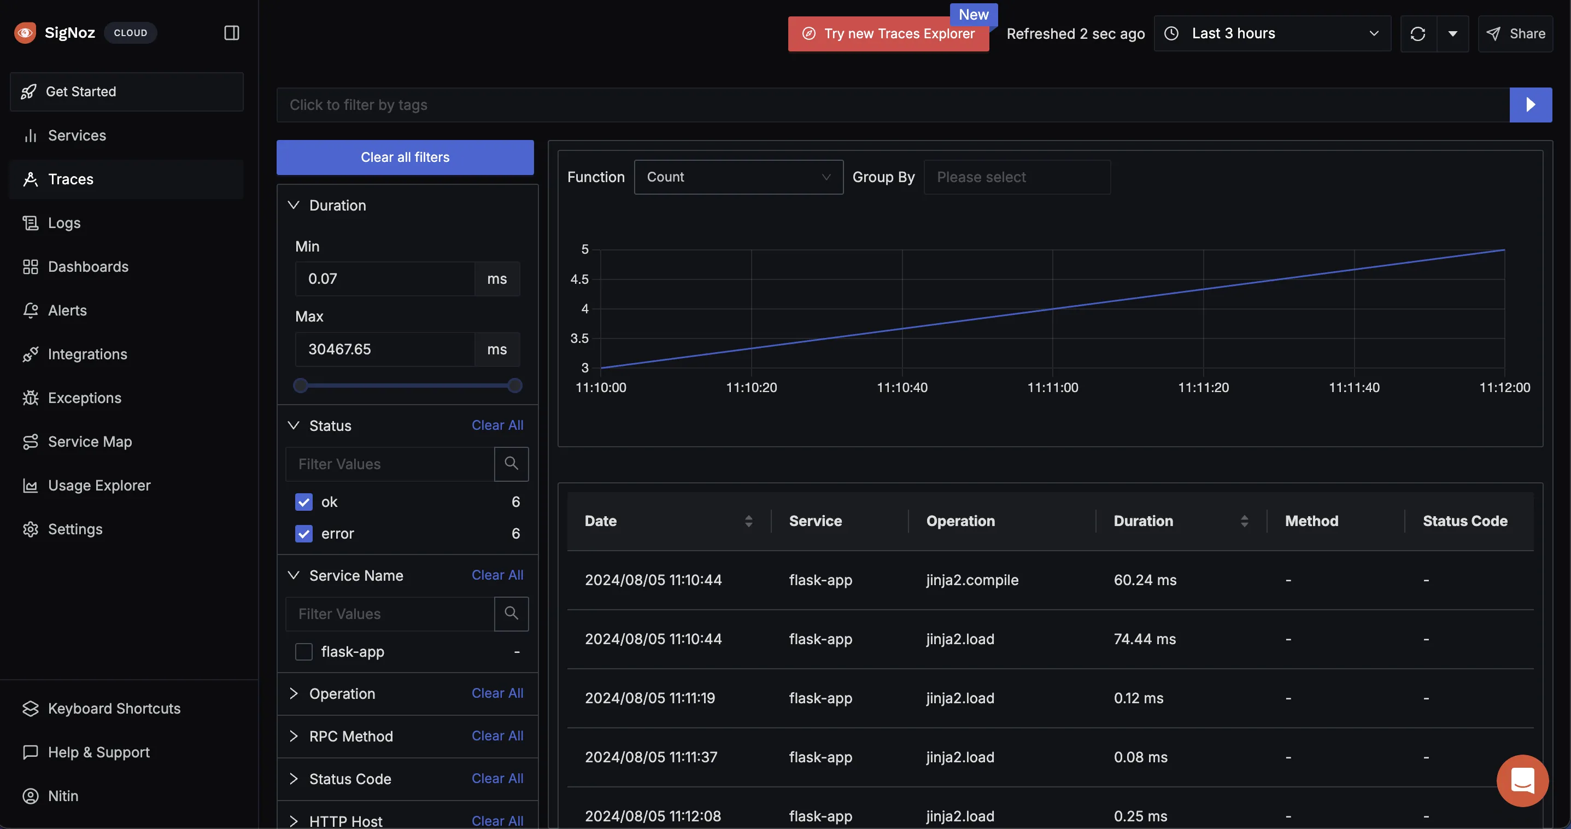
Task: Click the Usage Explorer chart icon
Action: click(31, 486)
